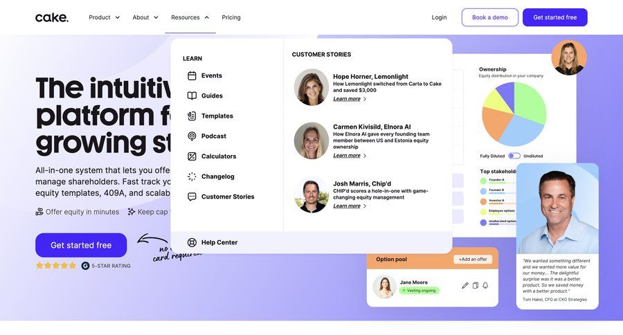Open Learn more for Hope Horner story
623x335 pixels.
pos(350,99)
